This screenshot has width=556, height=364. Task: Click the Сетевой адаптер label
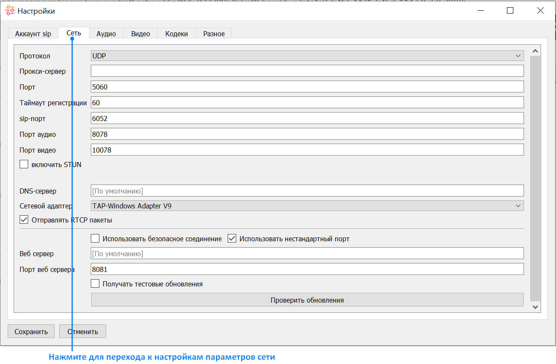coord(46,206)
